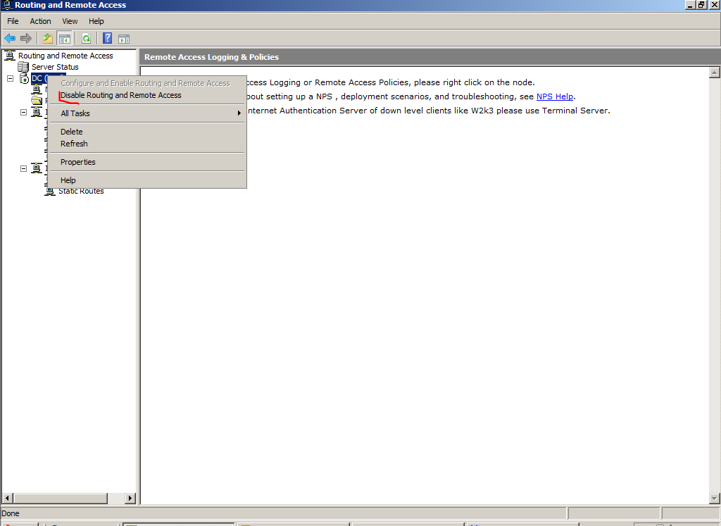Collapse the node containing Static Routes

coord(23,169)
